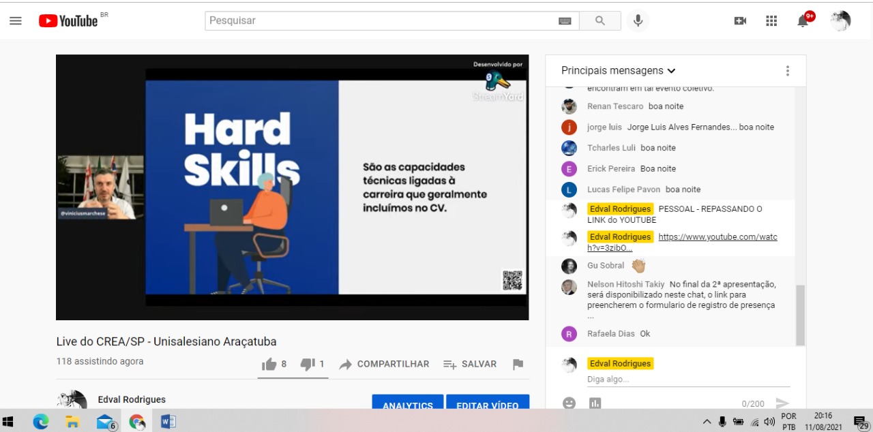873x432 pixels.
Task: Select Erick Pereira chat author name
Action: click(x=611, y=169)
